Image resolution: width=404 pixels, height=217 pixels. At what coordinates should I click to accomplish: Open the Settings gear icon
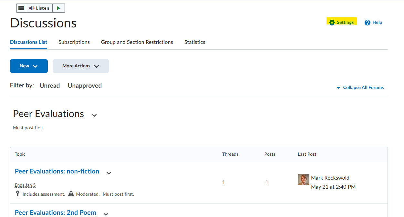pyautogui.click(x=332, y=23)
